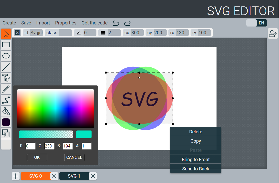This screenshot has height=183, width=279.
Task: Switch to the SVG 1 tab
Action: tap(75, 176)
